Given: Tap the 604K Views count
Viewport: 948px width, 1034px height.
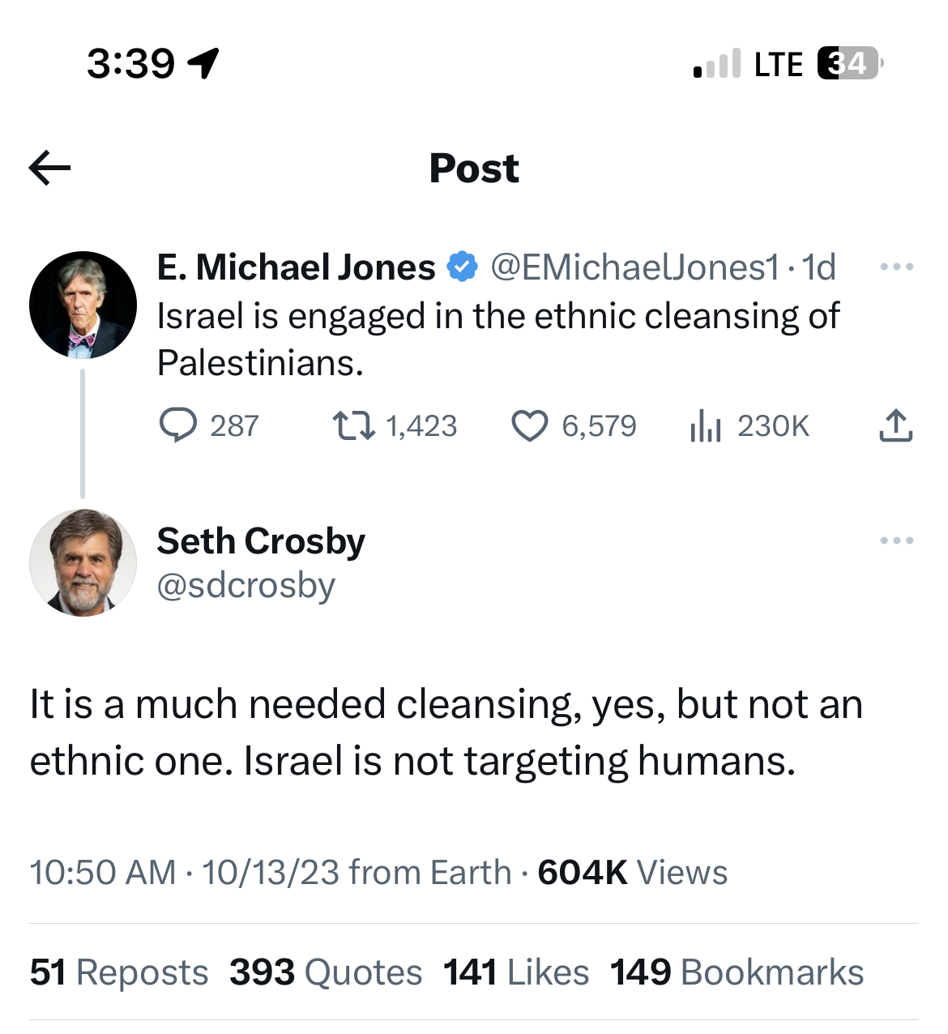Looking at the screenshot, I should [632, 873].
